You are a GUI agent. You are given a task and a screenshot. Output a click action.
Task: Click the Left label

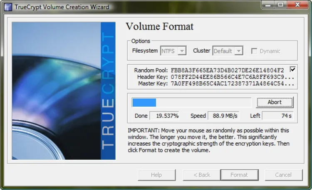(x=255, y=116)
